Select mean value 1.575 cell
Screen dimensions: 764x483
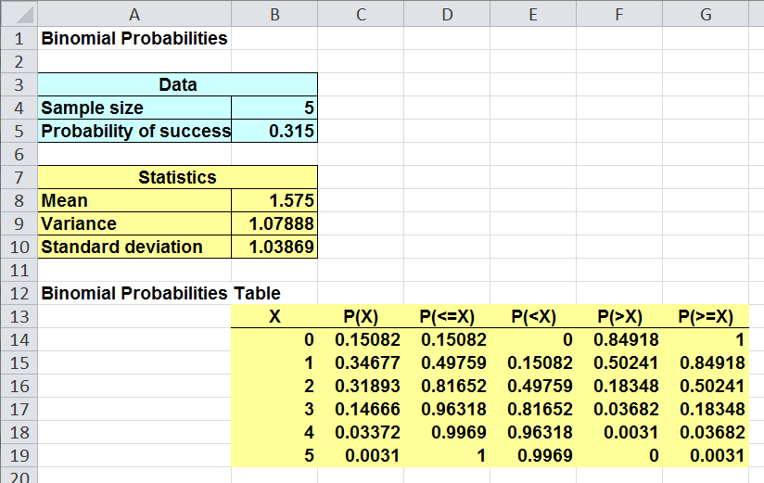[274, 200]
